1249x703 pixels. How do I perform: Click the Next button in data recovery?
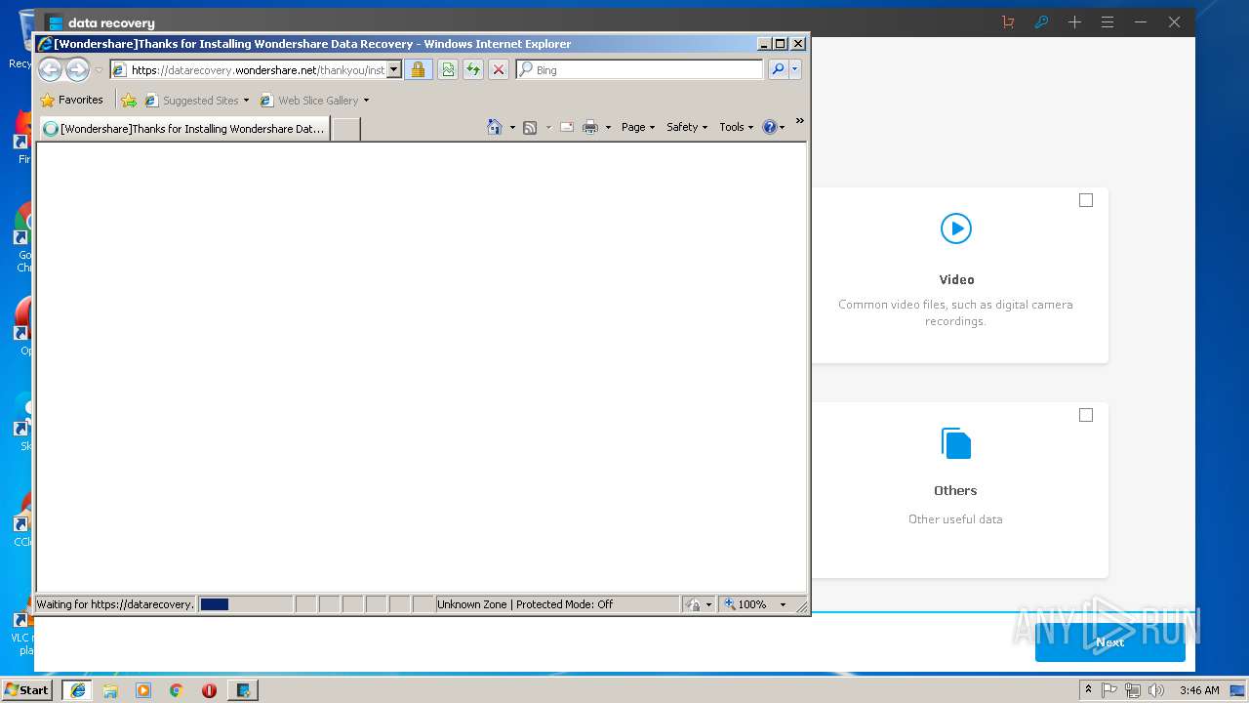pyautogui.click(x=1110, y=641)
